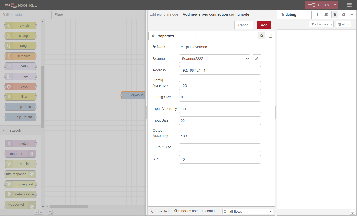357x216 pixels.
Task: Open node settings gear icon in Properties
Action: pos(262,36)
